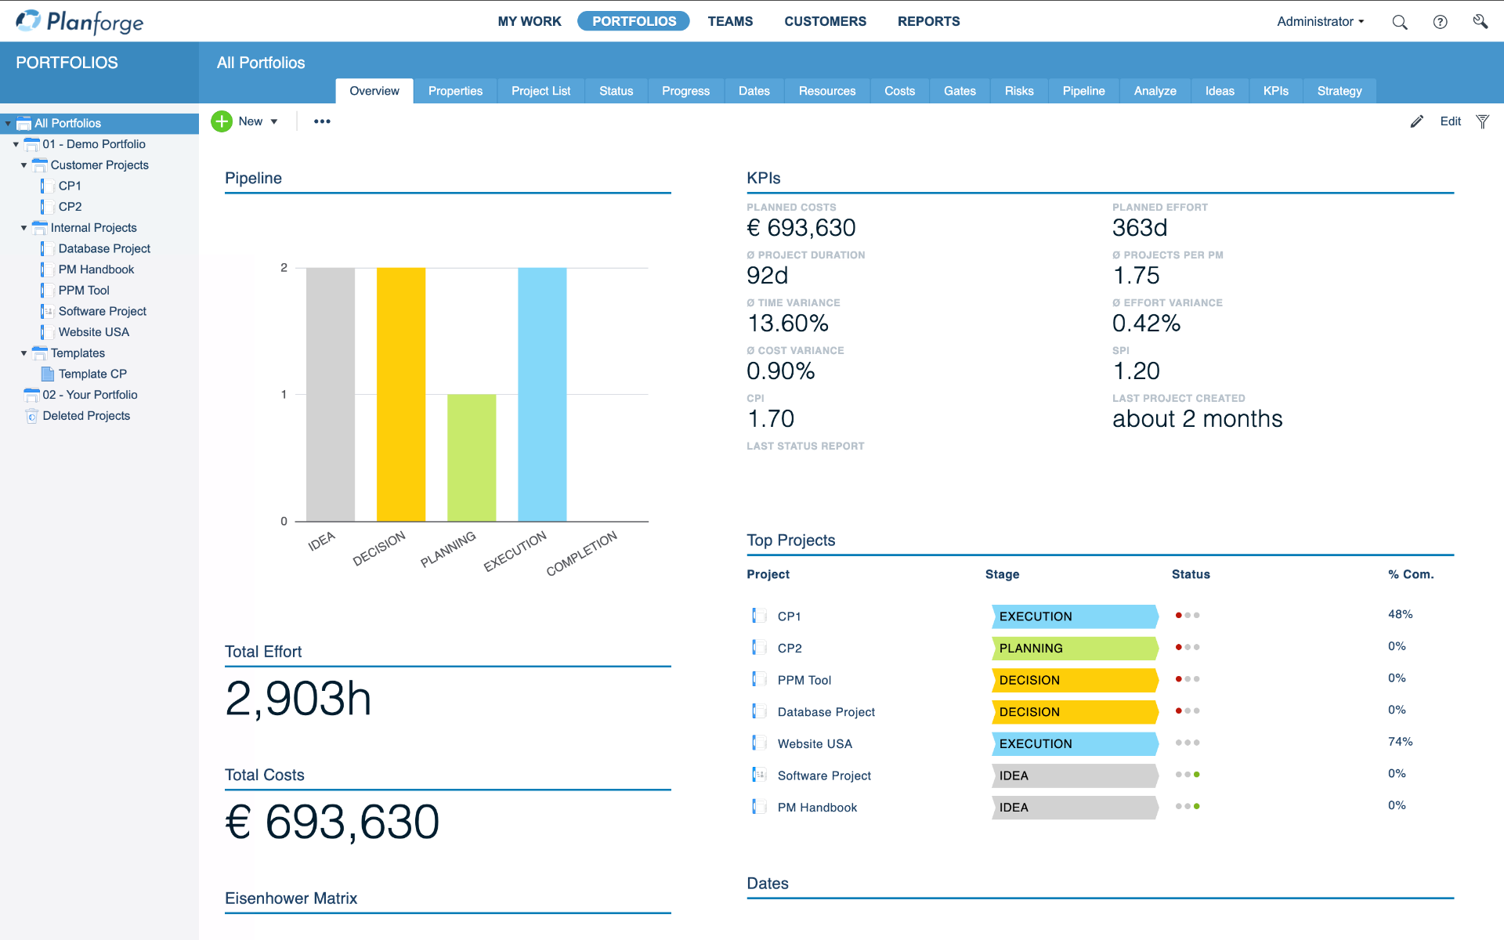Switch to the Project List tab
The width and height of the screenshot is (1504, 940).
[540, 91]
